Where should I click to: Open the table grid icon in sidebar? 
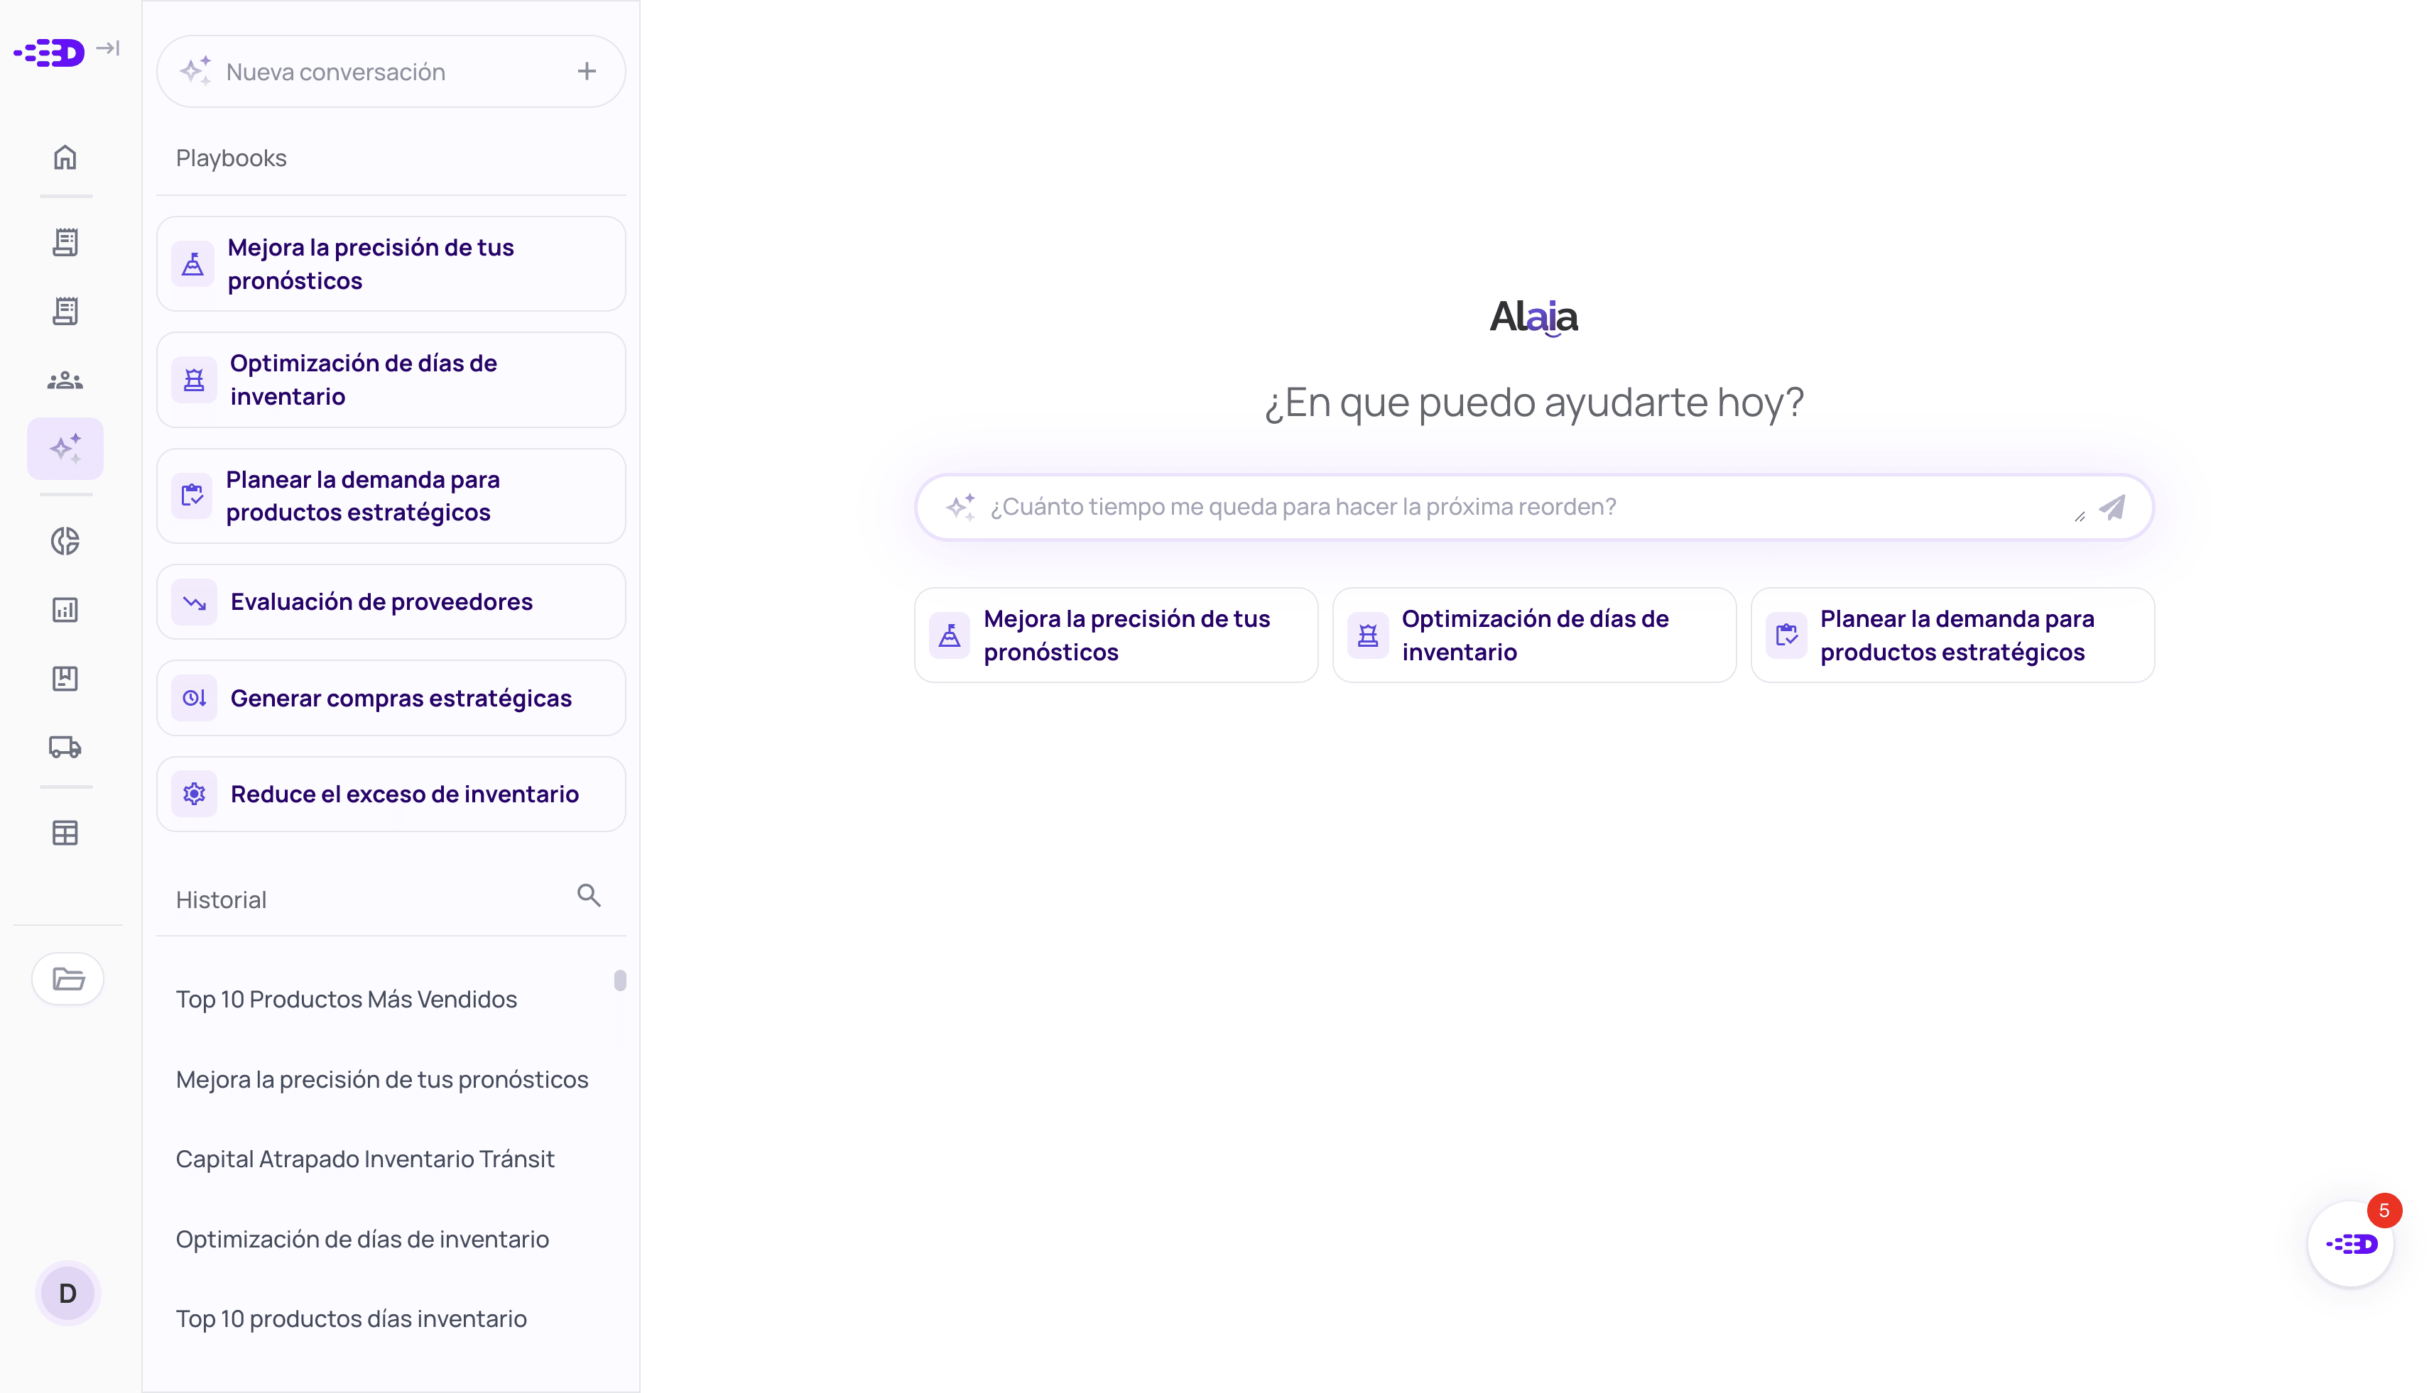(65, 834)
